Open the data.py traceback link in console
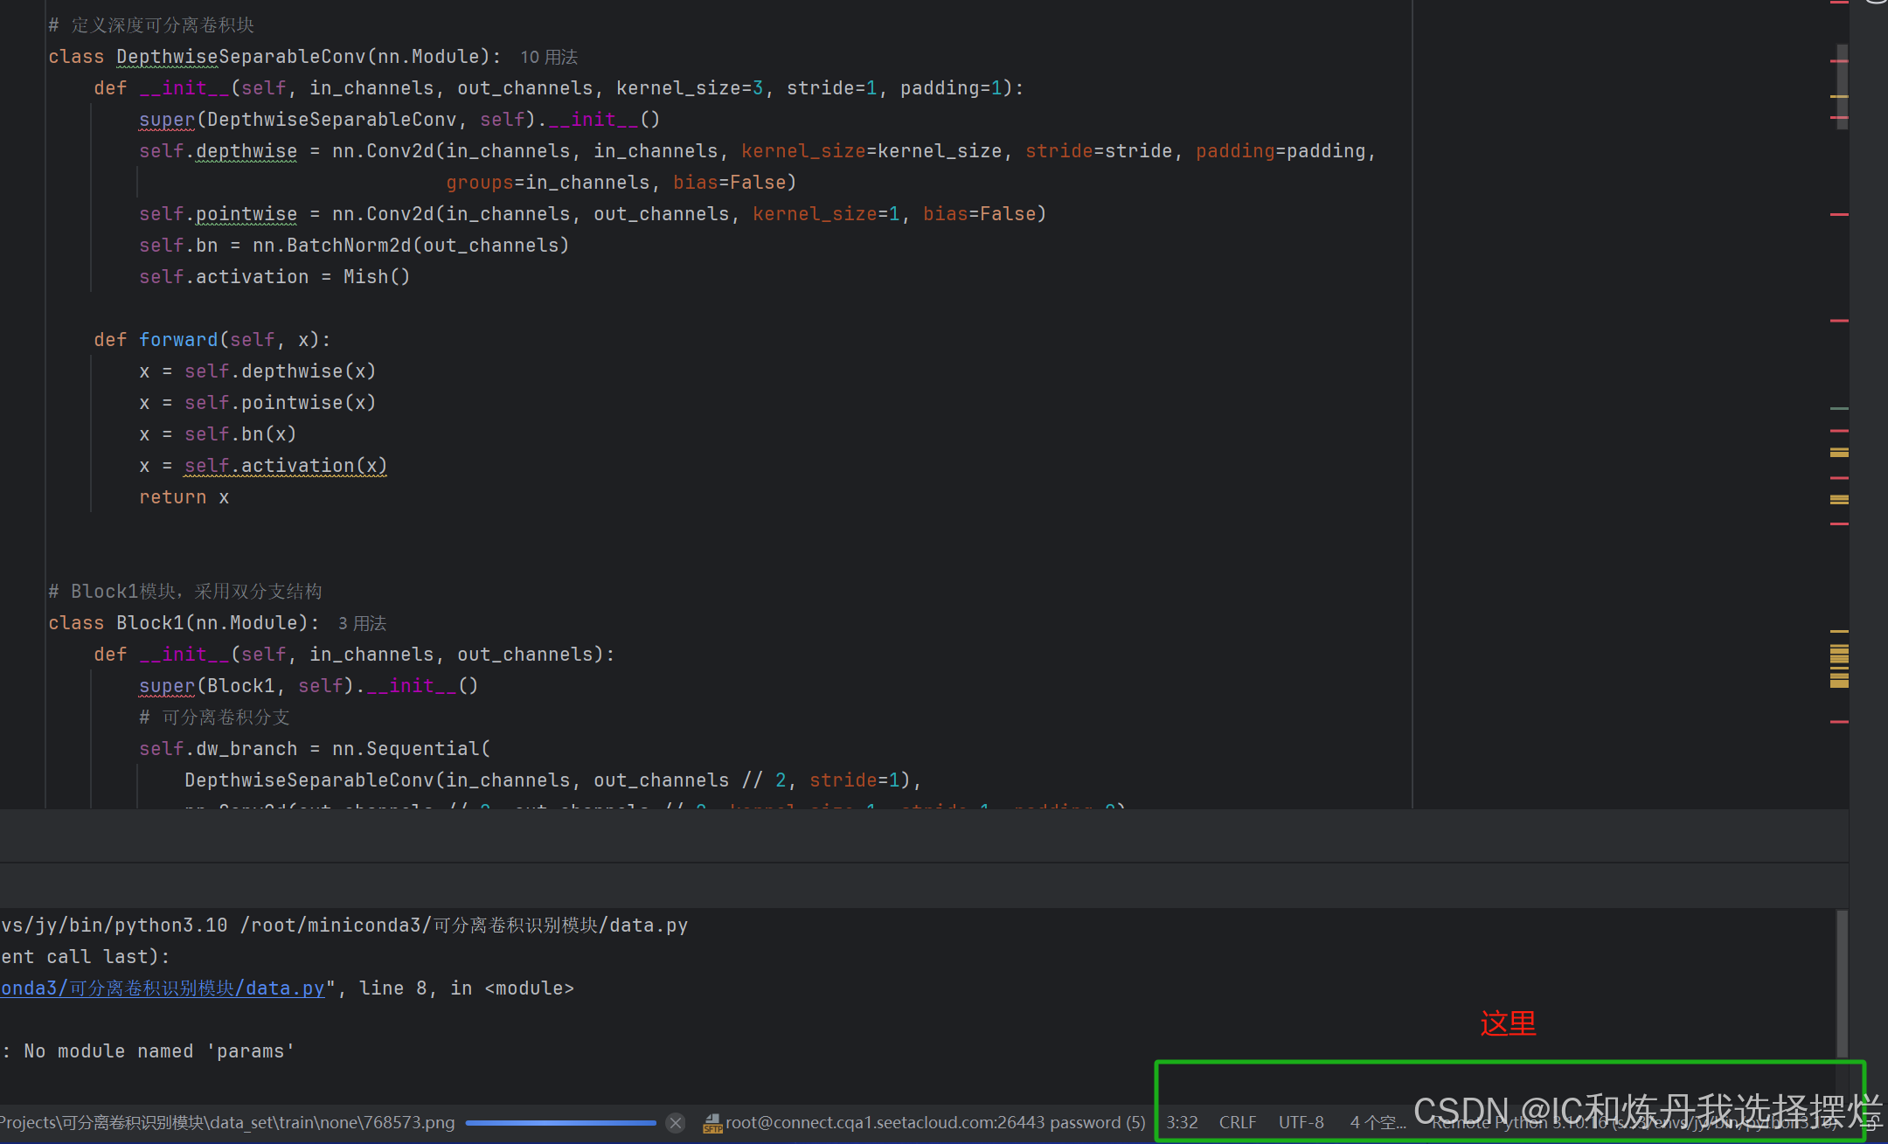This screenshot has width=1888, height=1144. coord(163,988)
